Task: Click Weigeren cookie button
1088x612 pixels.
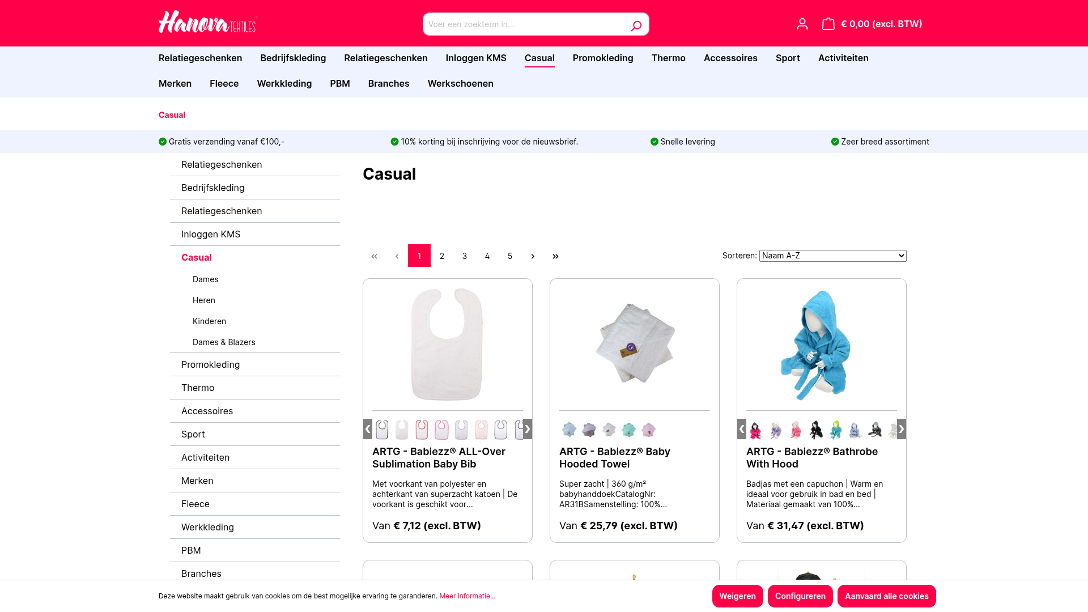Action: [737, 596]
